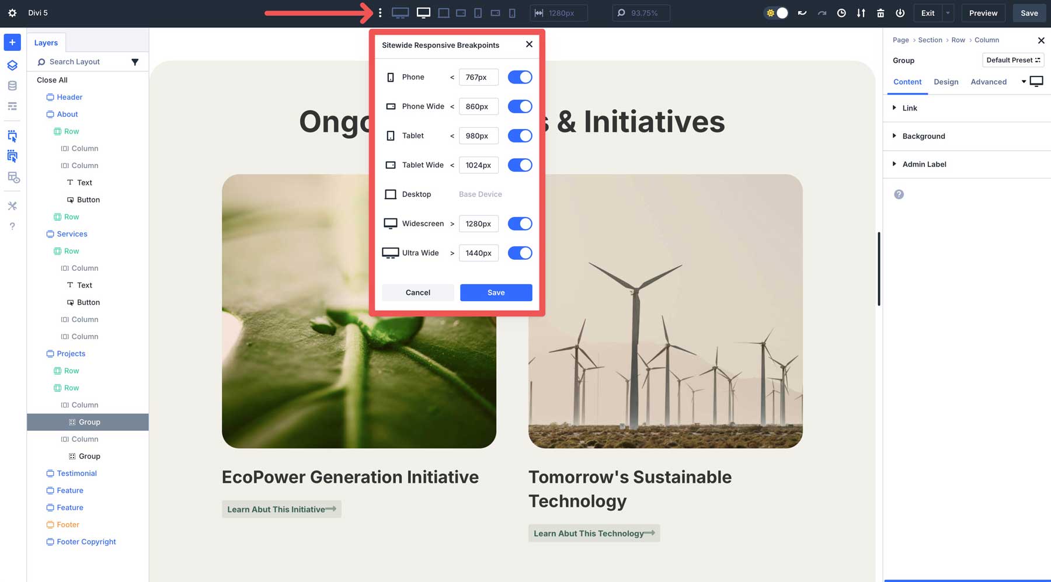Click the undo arrow icon
The image size is (1051, 582).
pyautogui.click(x=802, y=13)
